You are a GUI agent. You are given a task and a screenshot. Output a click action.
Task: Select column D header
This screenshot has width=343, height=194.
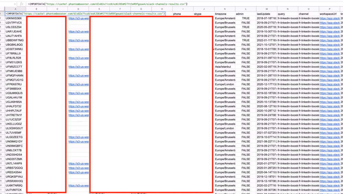(78, 9)
